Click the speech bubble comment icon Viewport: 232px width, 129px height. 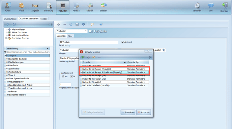92,24
